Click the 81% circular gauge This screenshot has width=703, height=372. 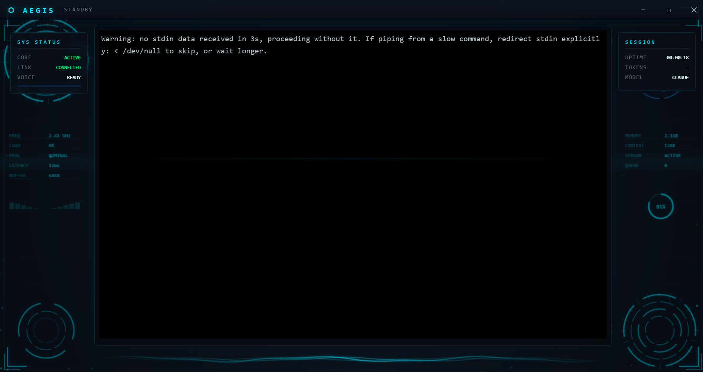click(x=661, y=206)
